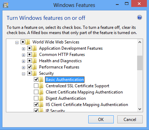Select the Application Development Features label
The height and width of the screenshot is (130, 149).
(x=71, y=48)
